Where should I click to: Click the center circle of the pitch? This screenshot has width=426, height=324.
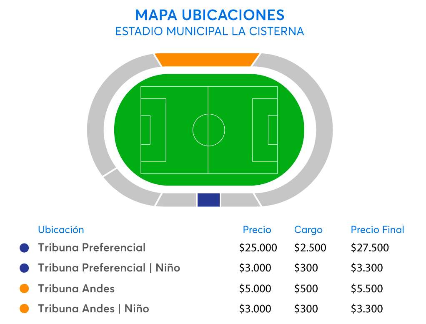[209, 130]
